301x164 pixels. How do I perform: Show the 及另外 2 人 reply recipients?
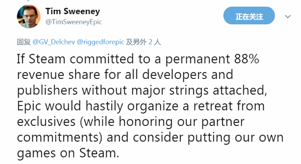coord(143,42)
